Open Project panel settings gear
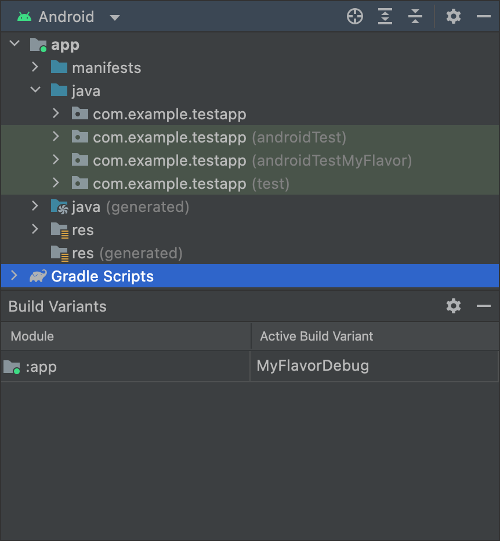Viewport: 500px width, 541px height. 453,16
